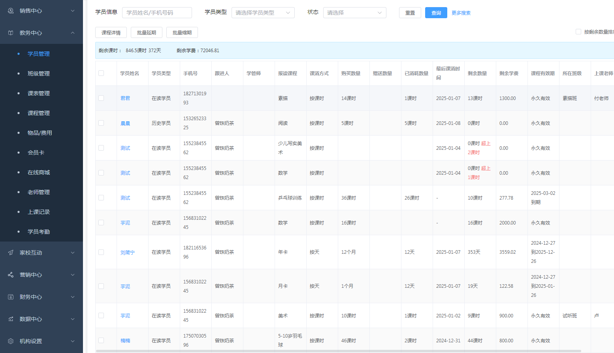The width and height of the screenshot is (614, 353).
Task: Check the row for 楠楠
Action: [x=101, y=340]
